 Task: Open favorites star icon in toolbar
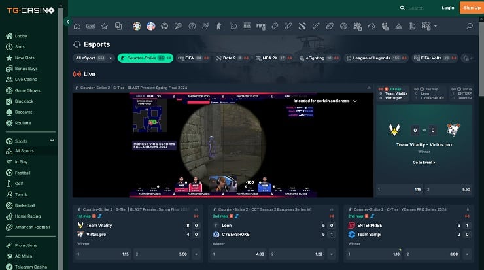105,26
